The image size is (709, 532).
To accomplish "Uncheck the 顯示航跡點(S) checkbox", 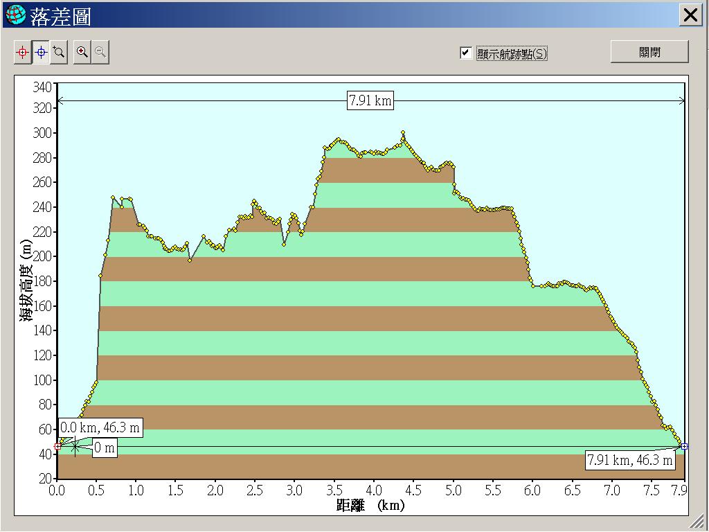I will [x=466, y=53].
